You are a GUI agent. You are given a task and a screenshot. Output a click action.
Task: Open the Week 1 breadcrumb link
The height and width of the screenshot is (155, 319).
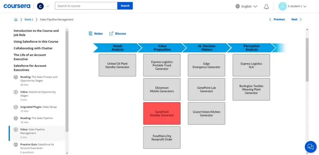[29, 20]
